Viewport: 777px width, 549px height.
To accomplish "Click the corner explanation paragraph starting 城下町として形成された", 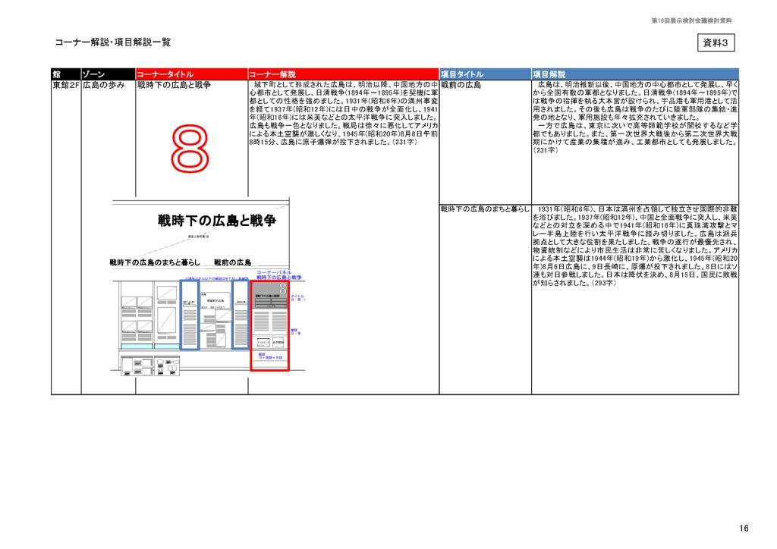I will pos(344,114).
